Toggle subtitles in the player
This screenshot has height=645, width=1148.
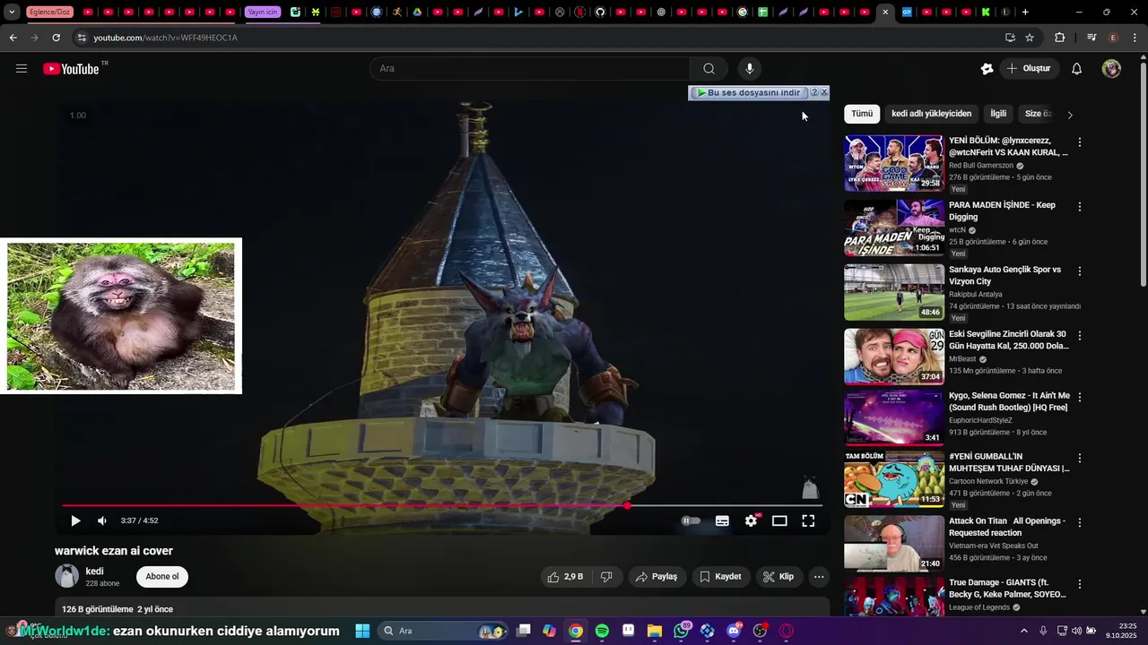722,520
